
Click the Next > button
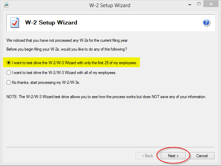[x=173, y=156]
